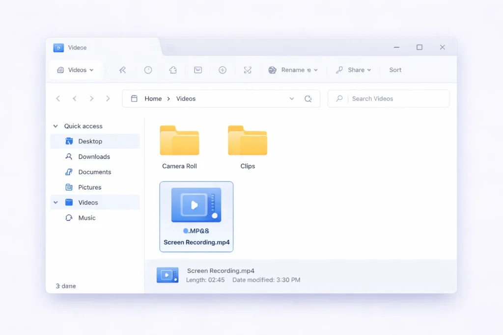Viewport: 503px width, 335px height.
Task: Click the folder icon in the breadcrumb bar
Action: pyautogui.click(x=134, y=99)
